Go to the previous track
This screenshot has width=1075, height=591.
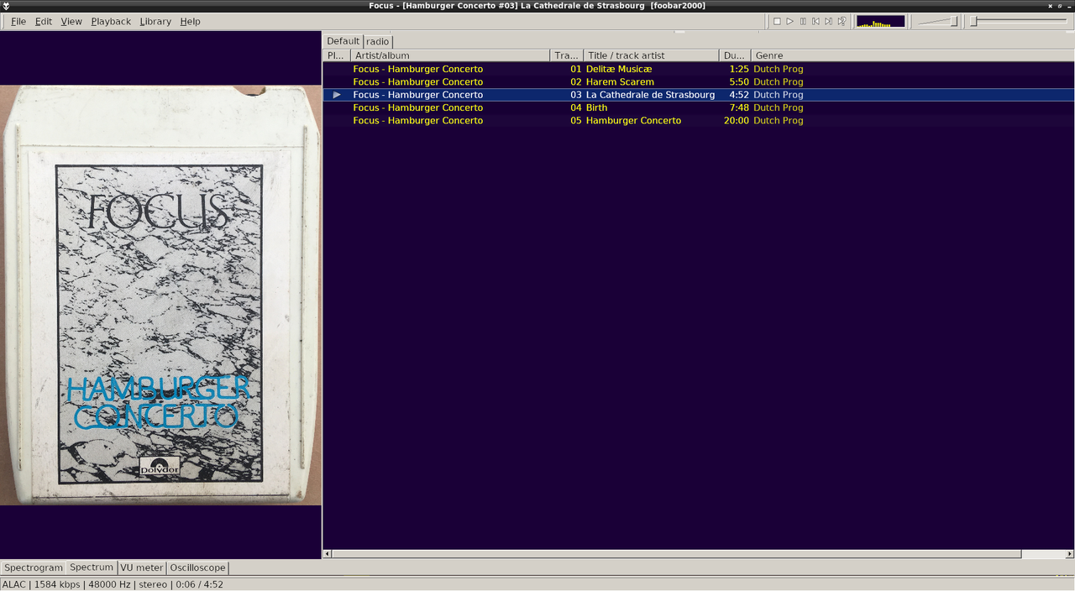[x=815, y=21]
